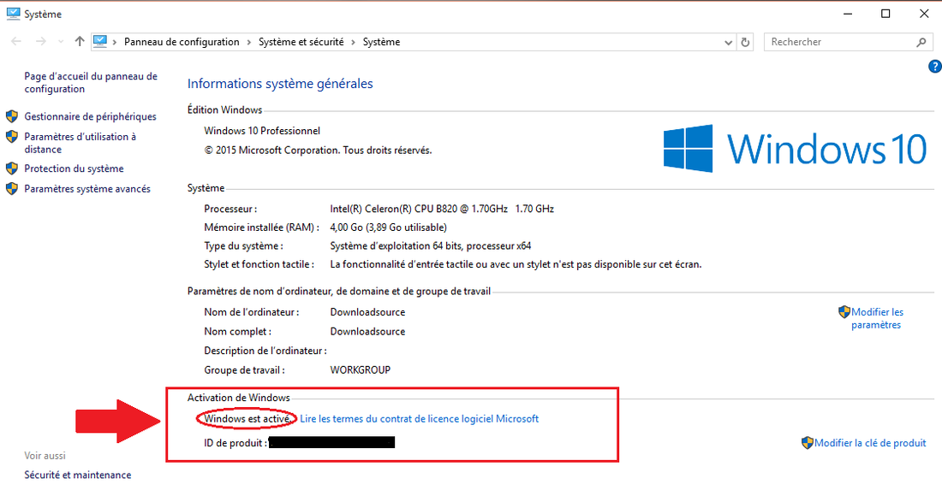Image resolution: width=942 pixels, height=496 pixels.
Task: Select Système breadcrumb in address bar
Action: click(381, 42)
